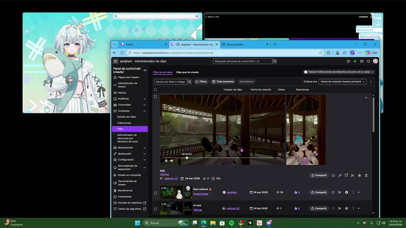Viewport: 406px width, 228px height.
Task: Tick the checkbox for un que clip
Action: click(155, 209)
